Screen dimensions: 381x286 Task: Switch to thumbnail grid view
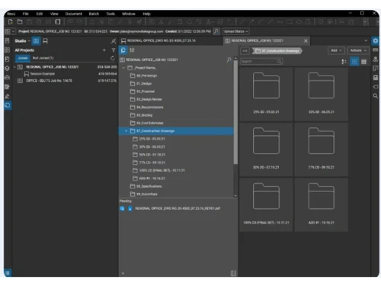click(x=354, y=61)
